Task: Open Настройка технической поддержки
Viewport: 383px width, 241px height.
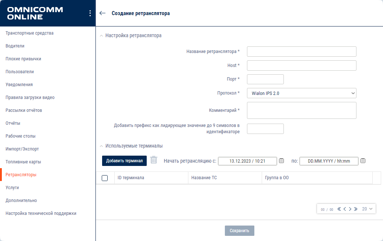Action: [x=41, y=213]
